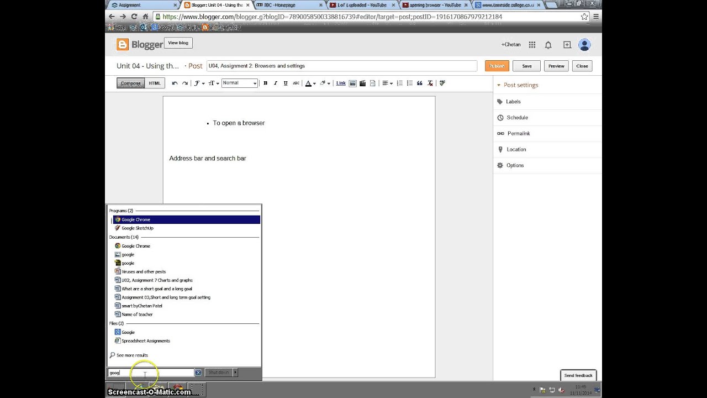
Task: Insert a video using clapperboard icon
Action: pos(362,83)
